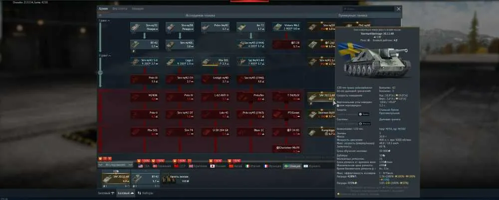Viewport: 499px width, 200px height.
Task: Select the locked Strv 74 vehicle
Action: coord(180,132)
